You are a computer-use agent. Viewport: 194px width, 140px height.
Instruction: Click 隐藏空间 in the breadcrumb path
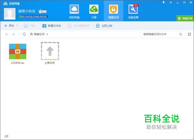pyautogui.click(x=39, y=34)
